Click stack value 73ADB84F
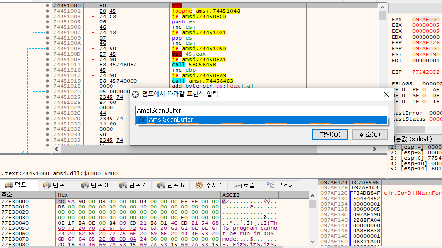 point(366,193)
